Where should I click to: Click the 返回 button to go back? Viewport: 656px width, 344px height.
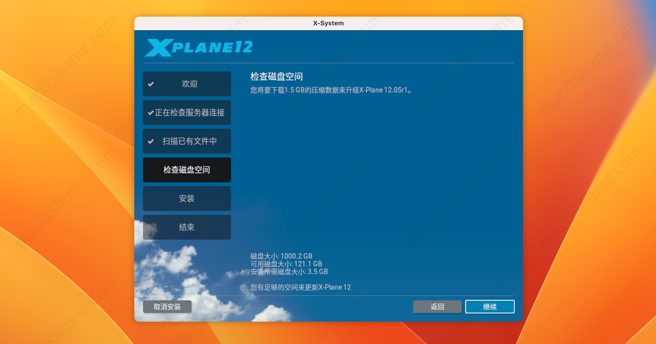pos(437,307)
